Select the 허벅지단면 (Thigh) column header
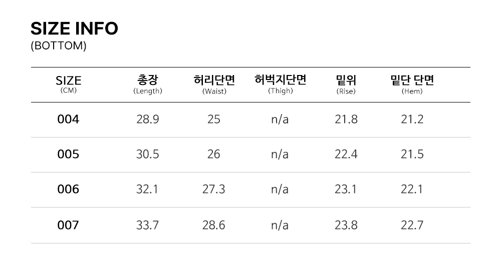501x265 pixels. (x=280, y=83)
